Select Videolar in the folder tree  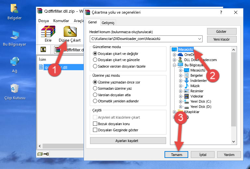pyautogui.click(x=197, y=96)
